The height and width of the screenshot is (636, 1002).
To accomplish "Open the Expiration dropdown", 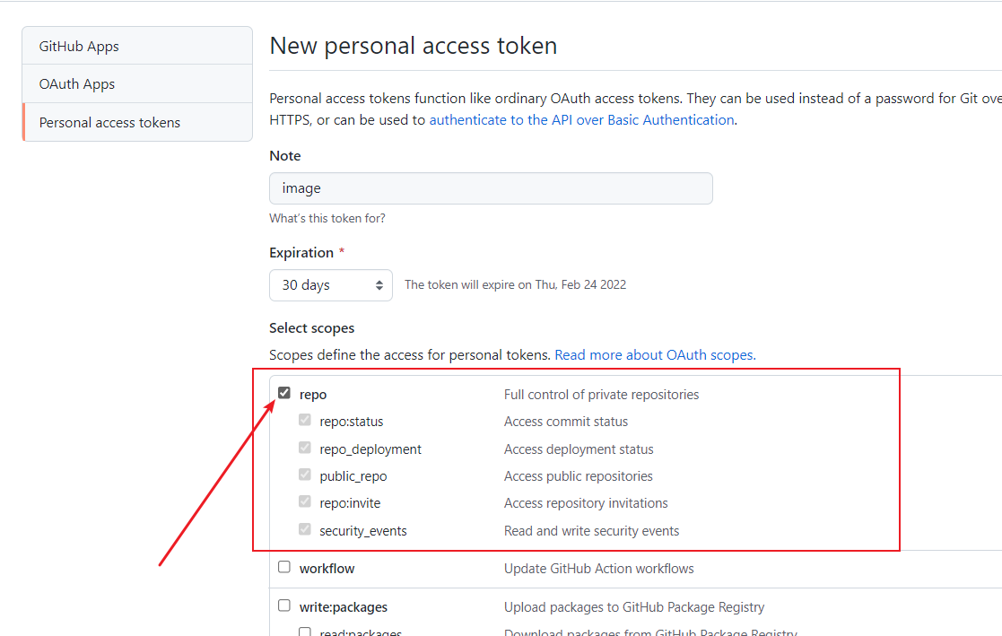I will pos(331,284).
